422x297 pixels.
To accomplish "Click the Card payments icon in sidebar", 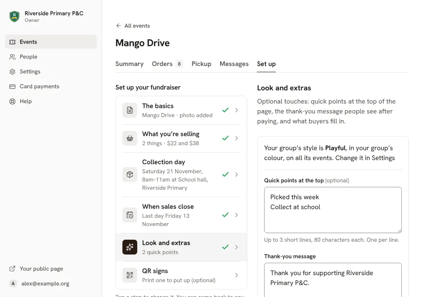I will click(x=12, y=87).
